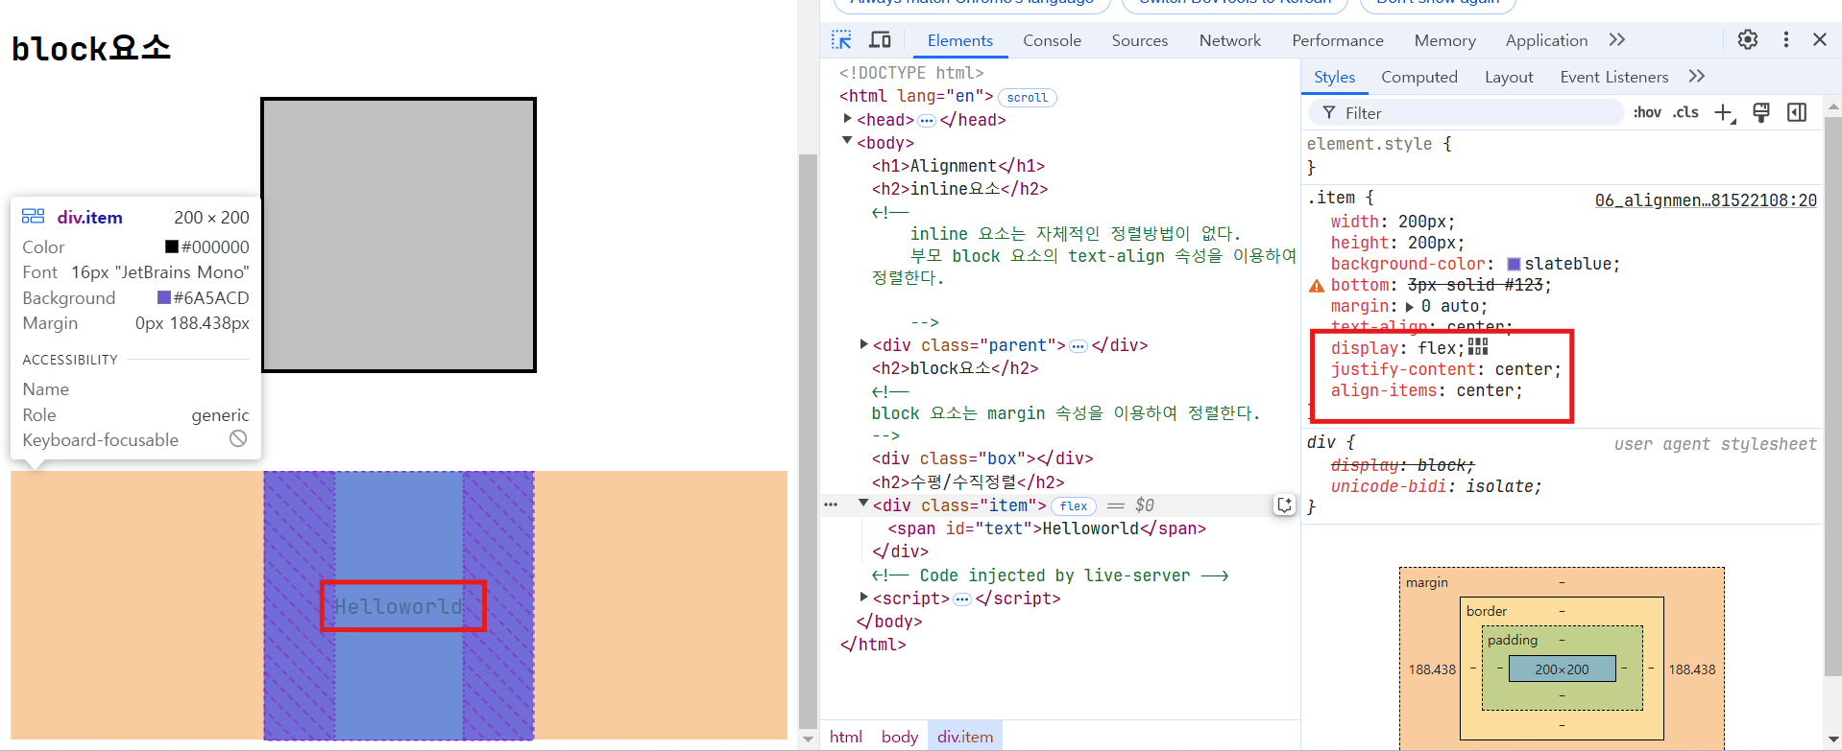Click the html breadcrumb

(x=846, y=737)
